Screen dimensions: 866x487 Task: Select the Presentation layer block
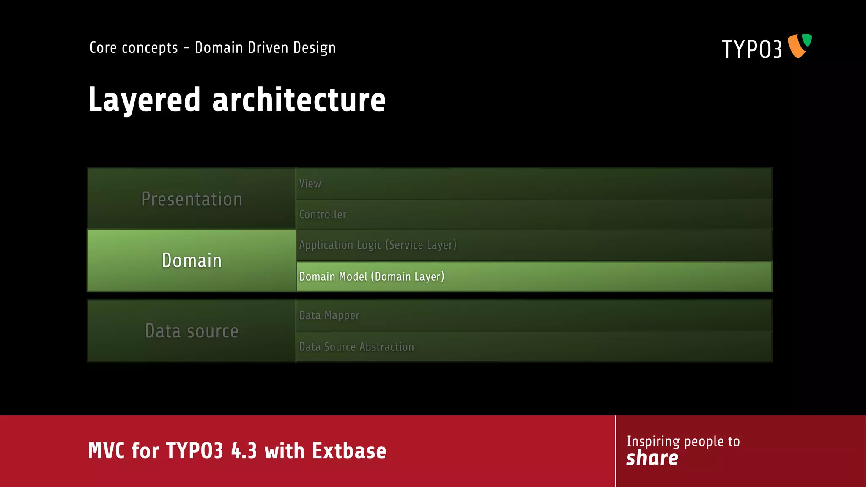(192, 199)
